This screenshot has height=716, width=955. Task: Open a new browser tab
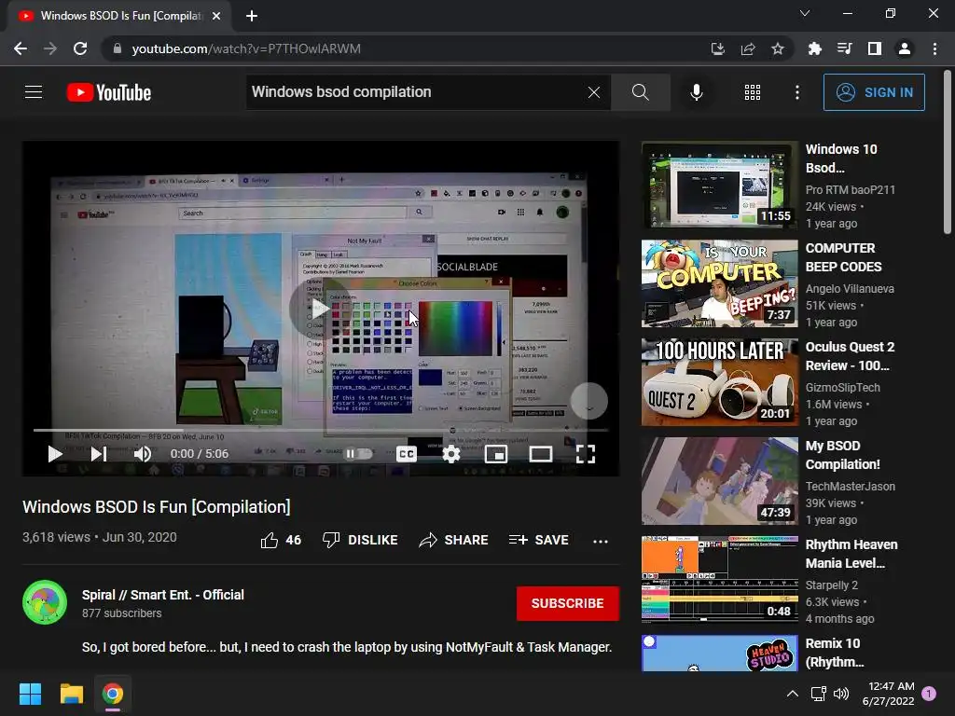coord(252,16)
